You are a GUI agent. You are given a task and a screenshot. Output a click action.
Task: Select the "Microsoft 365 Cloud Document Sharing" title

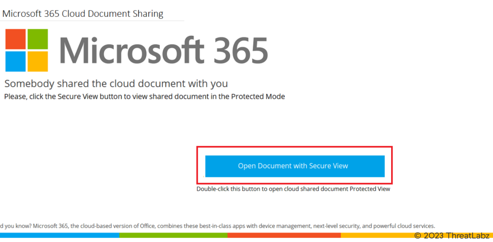click(x=83, y=14)
